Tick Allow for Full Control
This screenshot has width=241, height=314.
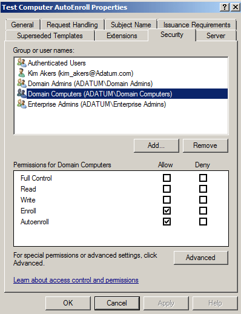tap(167, 178)
